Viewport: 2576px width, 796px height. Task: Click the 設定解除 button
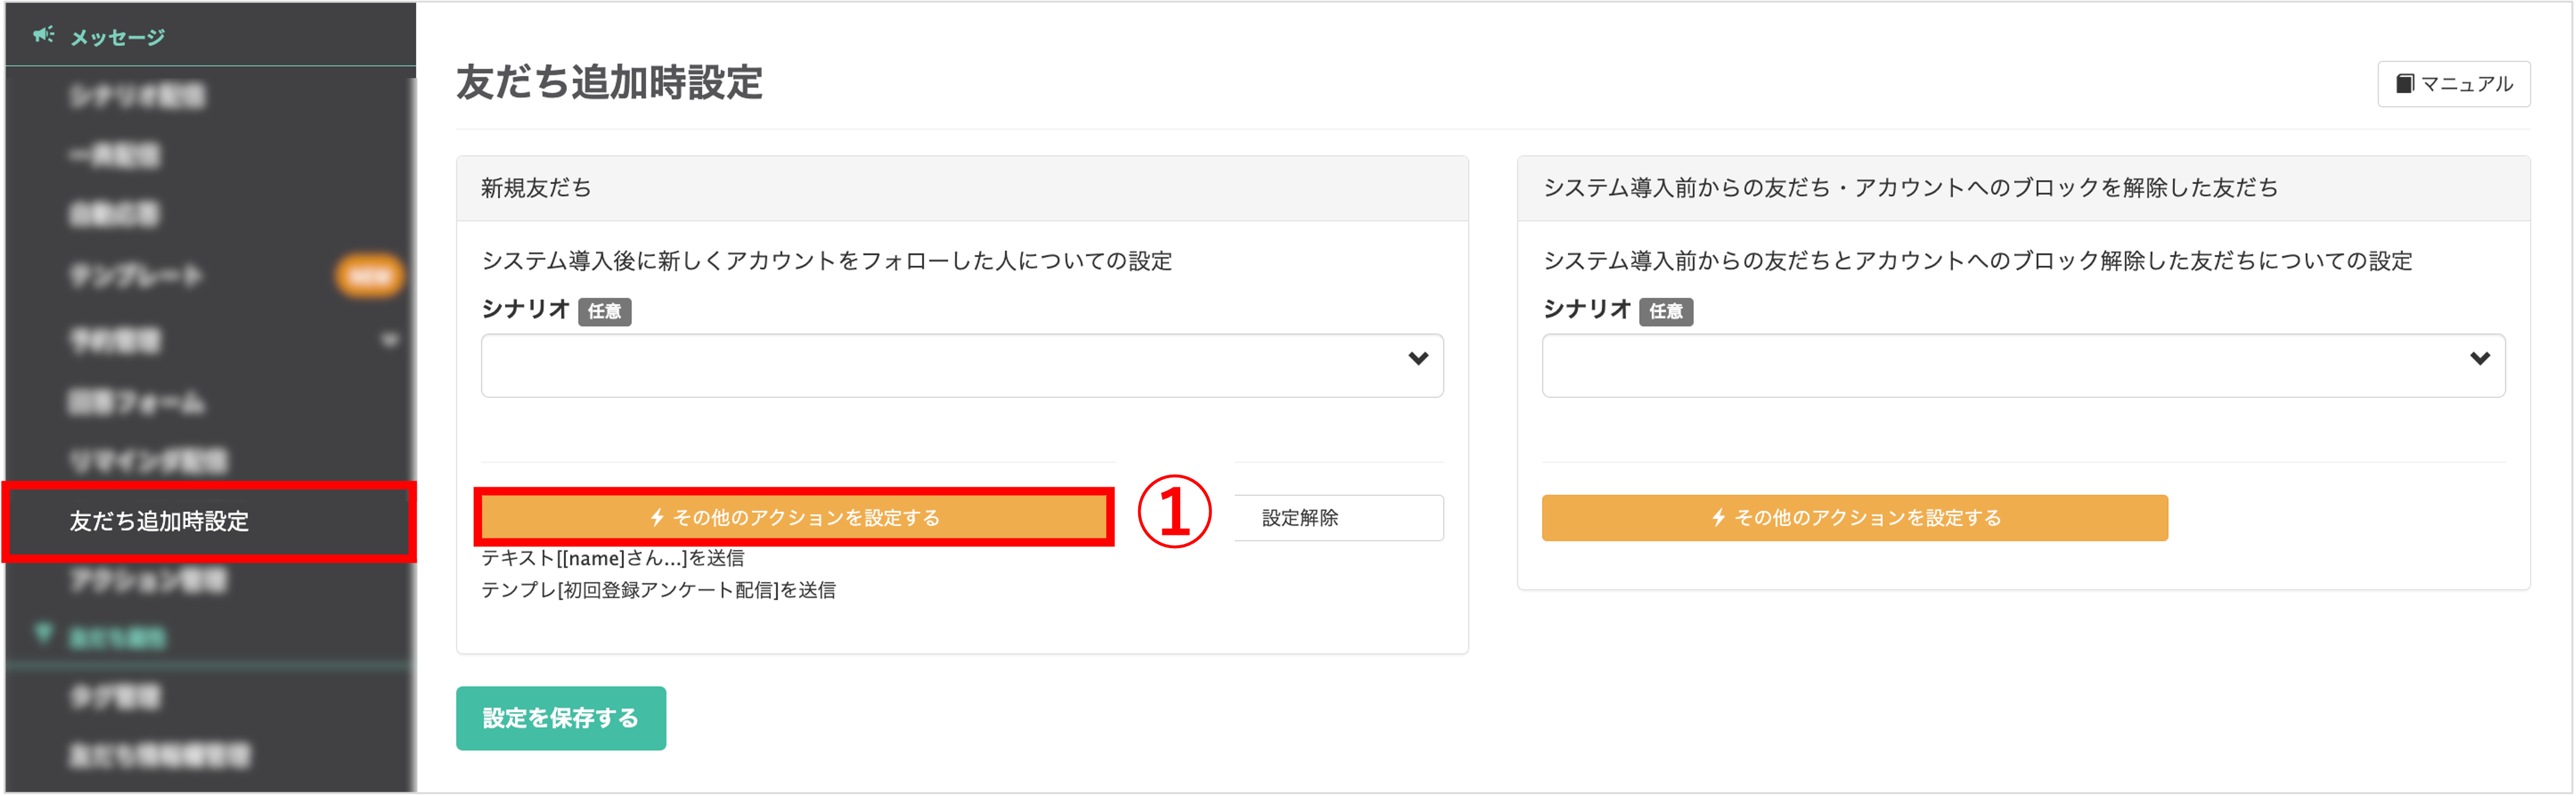click(x=1338, y=518)
